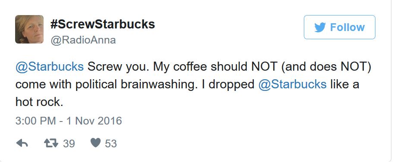Click the "(and does NOT)" text
This screenshot has width=394, height=162.
click(x=326, y=67)
